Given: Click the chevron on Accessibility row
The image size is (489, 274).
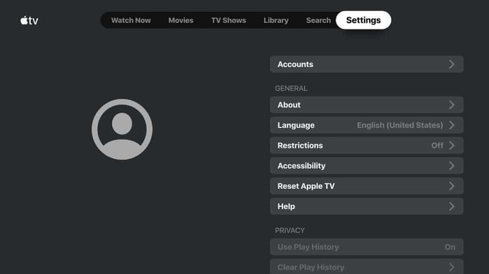Looking at the screenshot, I should pos(452,166).
